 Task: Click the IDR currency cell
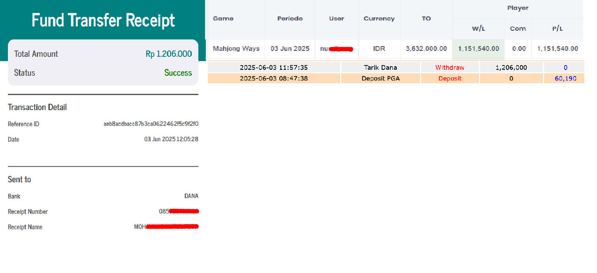pos(379,48)
